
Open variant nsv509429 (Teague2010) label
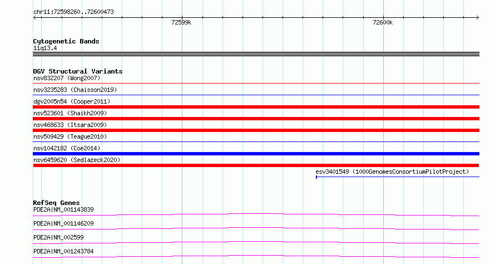(70, 136)
